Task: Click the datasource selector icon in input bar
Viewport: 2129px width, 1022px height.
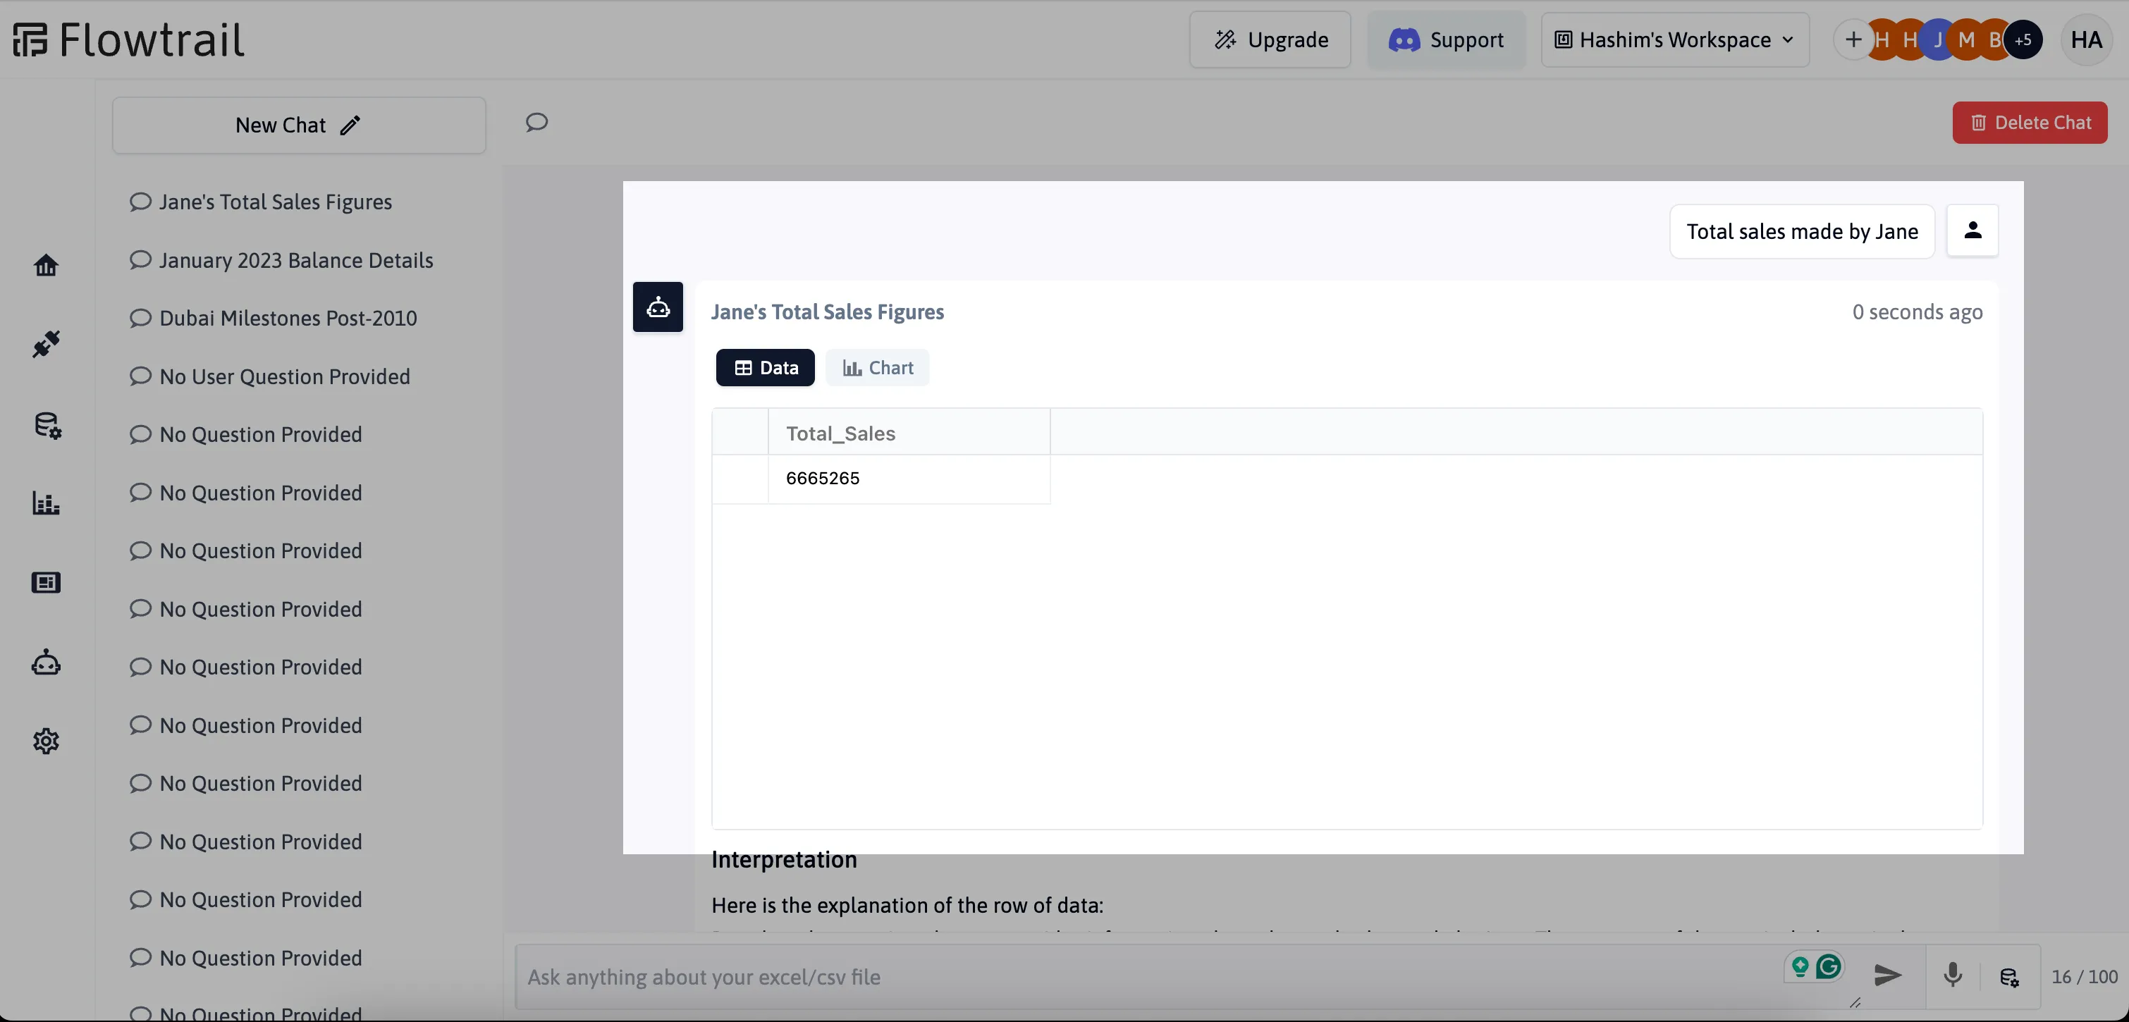Action: click(x=2009, y=978)
